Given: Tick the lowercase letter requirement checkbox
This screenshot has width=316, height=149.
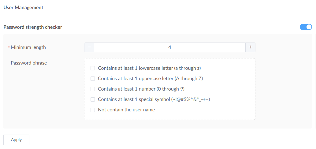Looking at the screenshot, I should coord(93,68).
